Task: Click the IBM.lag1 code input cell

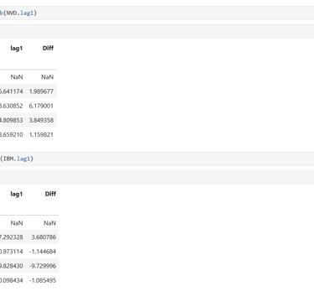Action: point(157,159)
